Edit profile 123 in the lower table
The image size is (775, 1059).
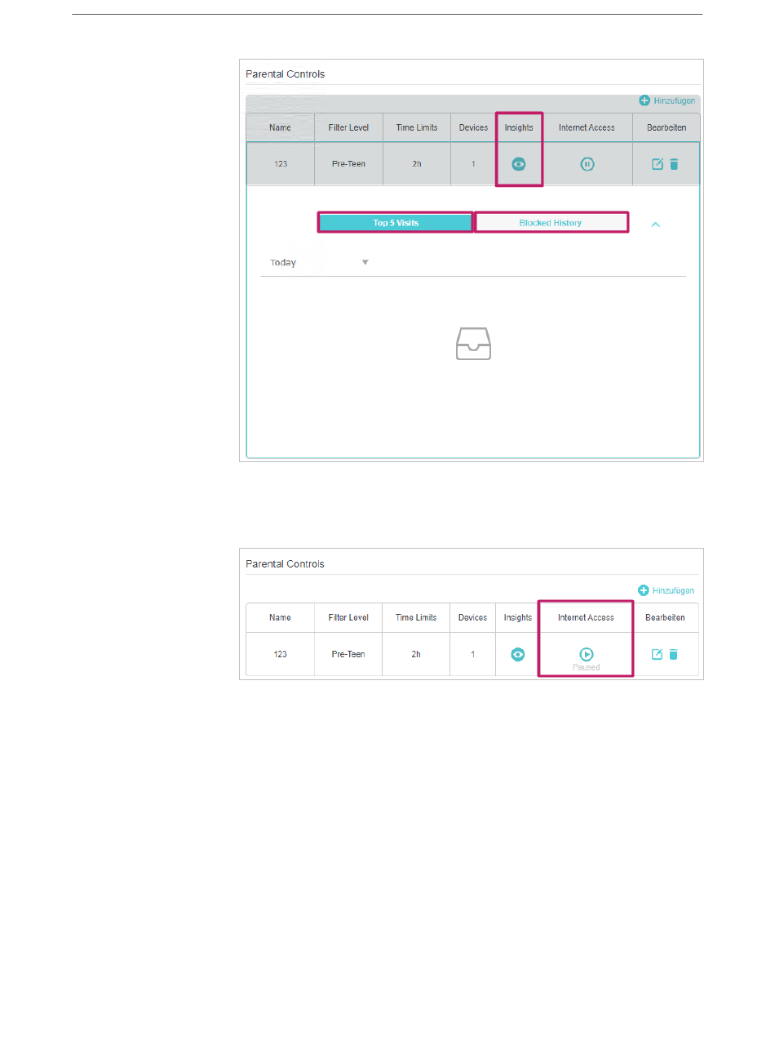(657, 654)
